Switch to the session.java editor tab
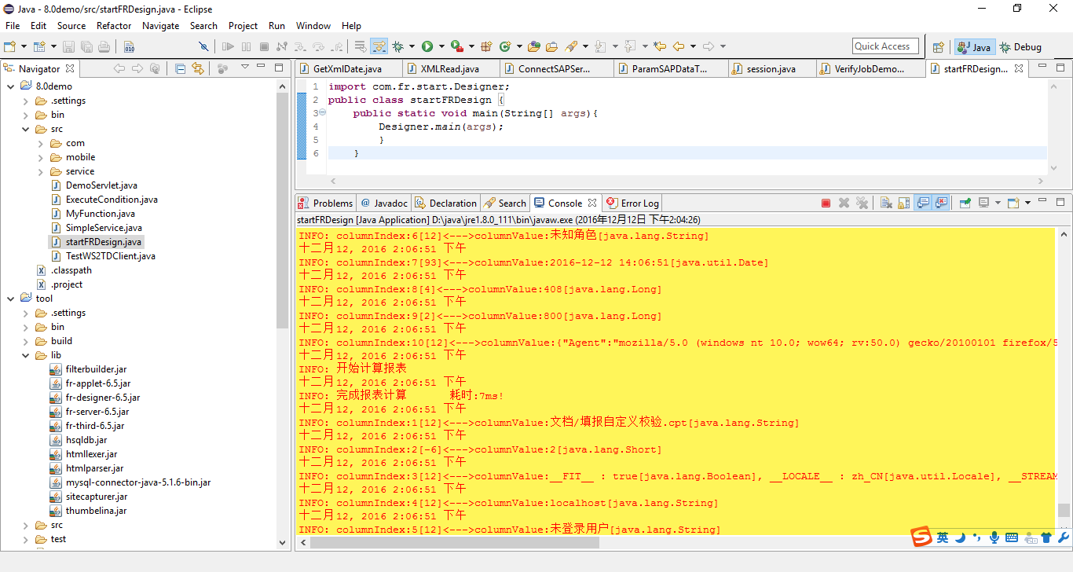 [770, 69]
